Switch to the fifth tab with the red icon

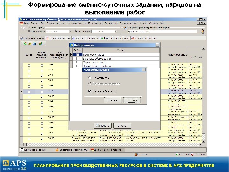click(x=144, y=38)
